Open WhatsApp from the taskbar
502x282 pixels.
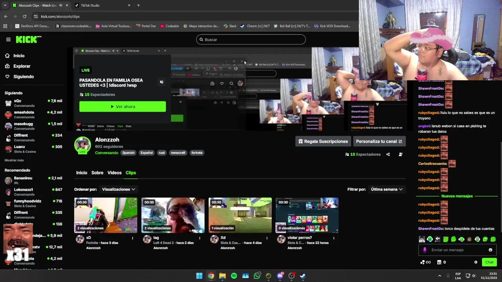click(x=257, y=276)
